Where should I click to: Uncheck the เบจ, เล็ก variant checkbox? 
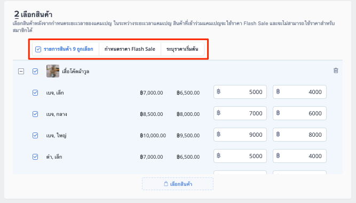(35, 93)
